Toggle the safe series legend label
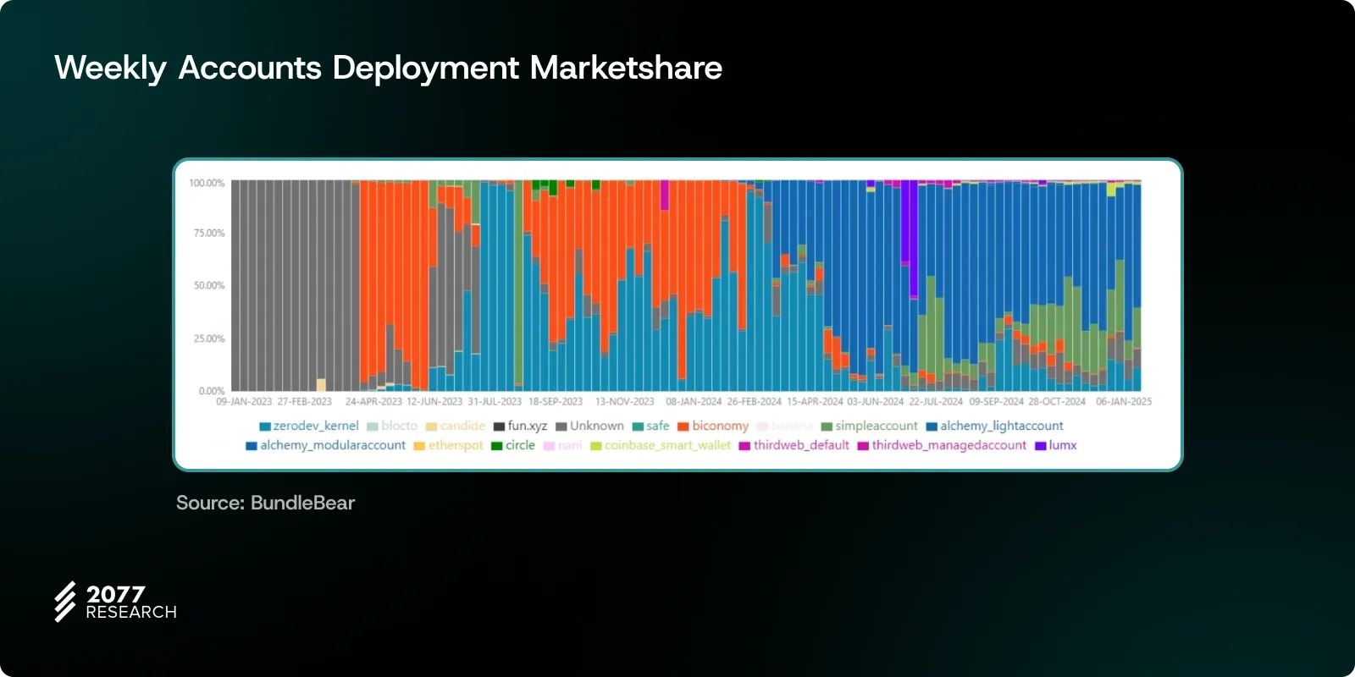The image size is (1355, 677). click(657, 427)
